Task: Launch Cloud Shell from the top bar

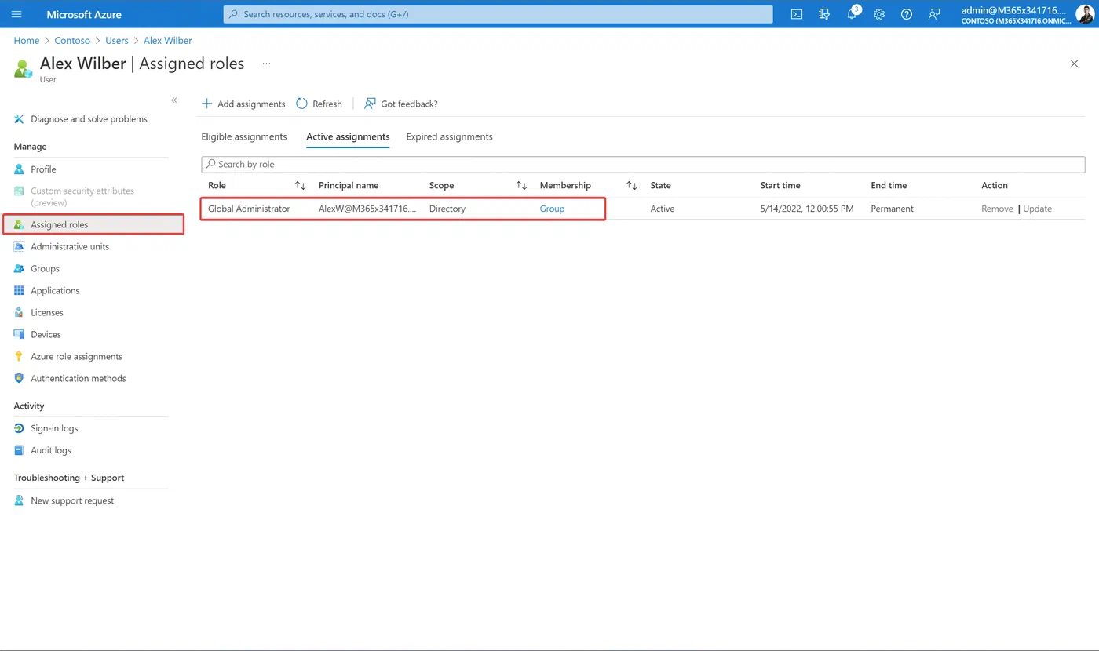Action: pyautogui.click(x=797, y=14)
